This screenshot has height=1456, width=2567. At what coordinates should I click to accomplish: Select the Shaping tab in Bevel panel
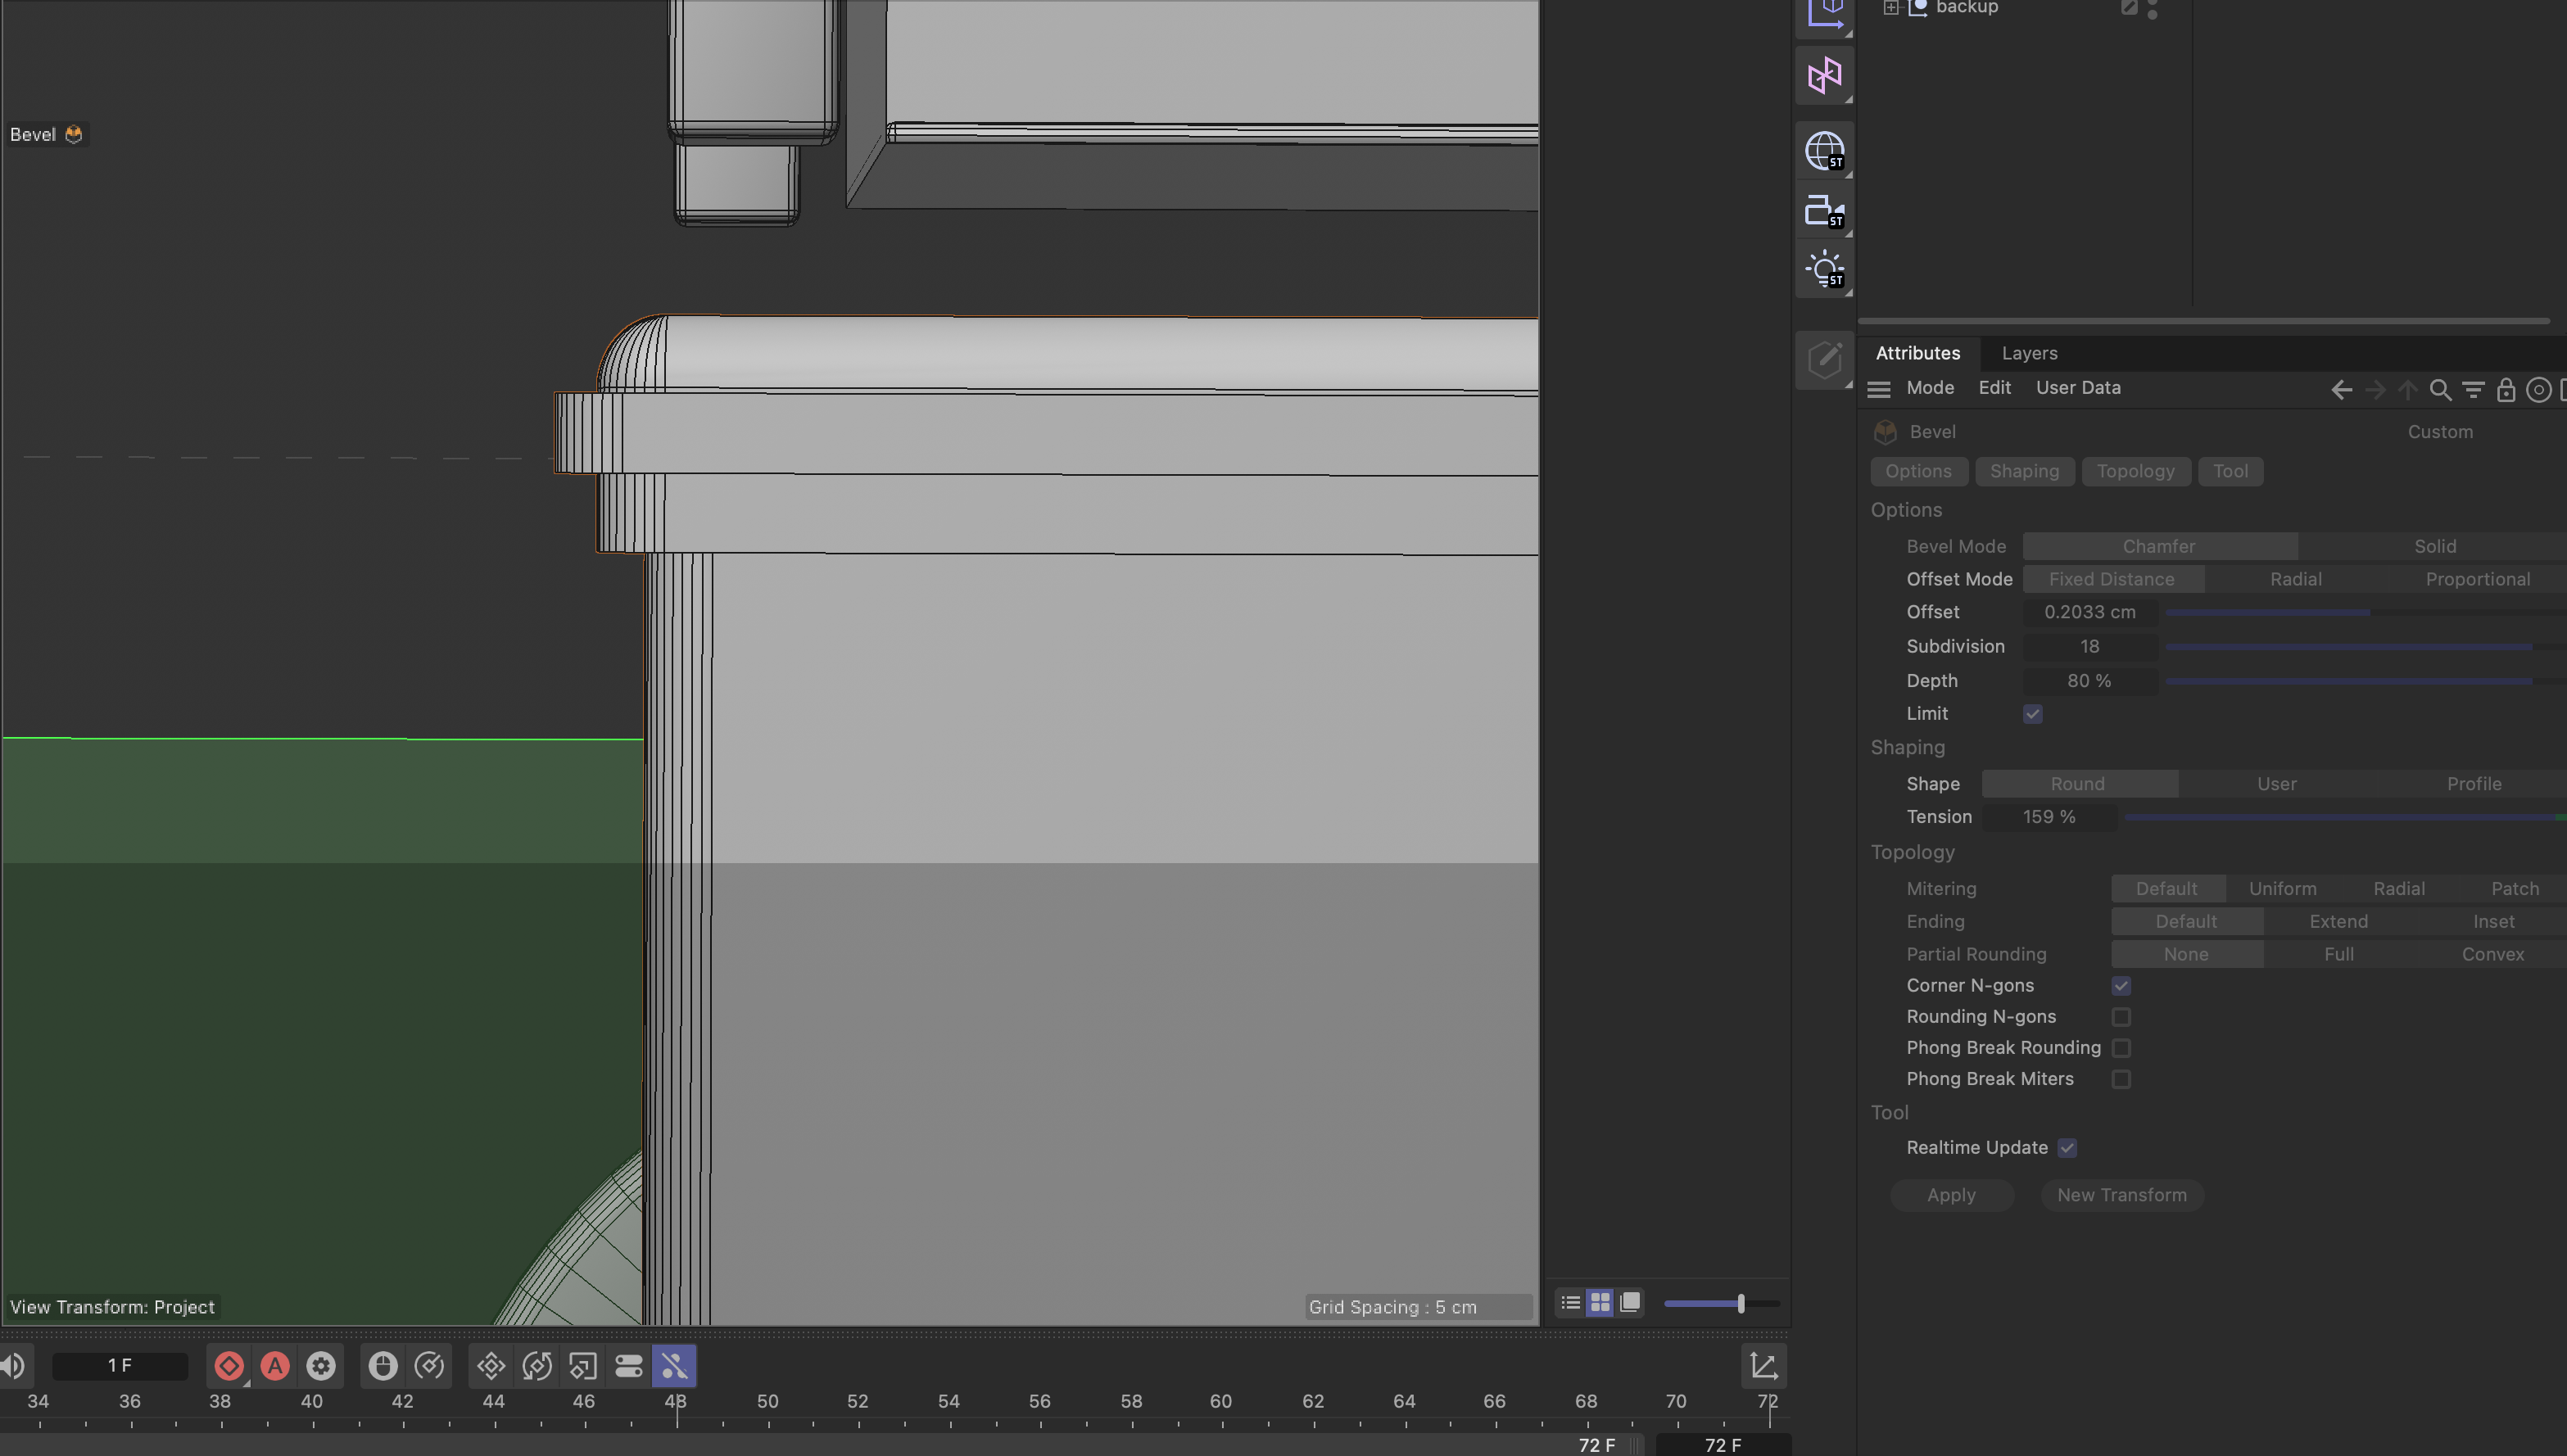(x=2024, y=471)
